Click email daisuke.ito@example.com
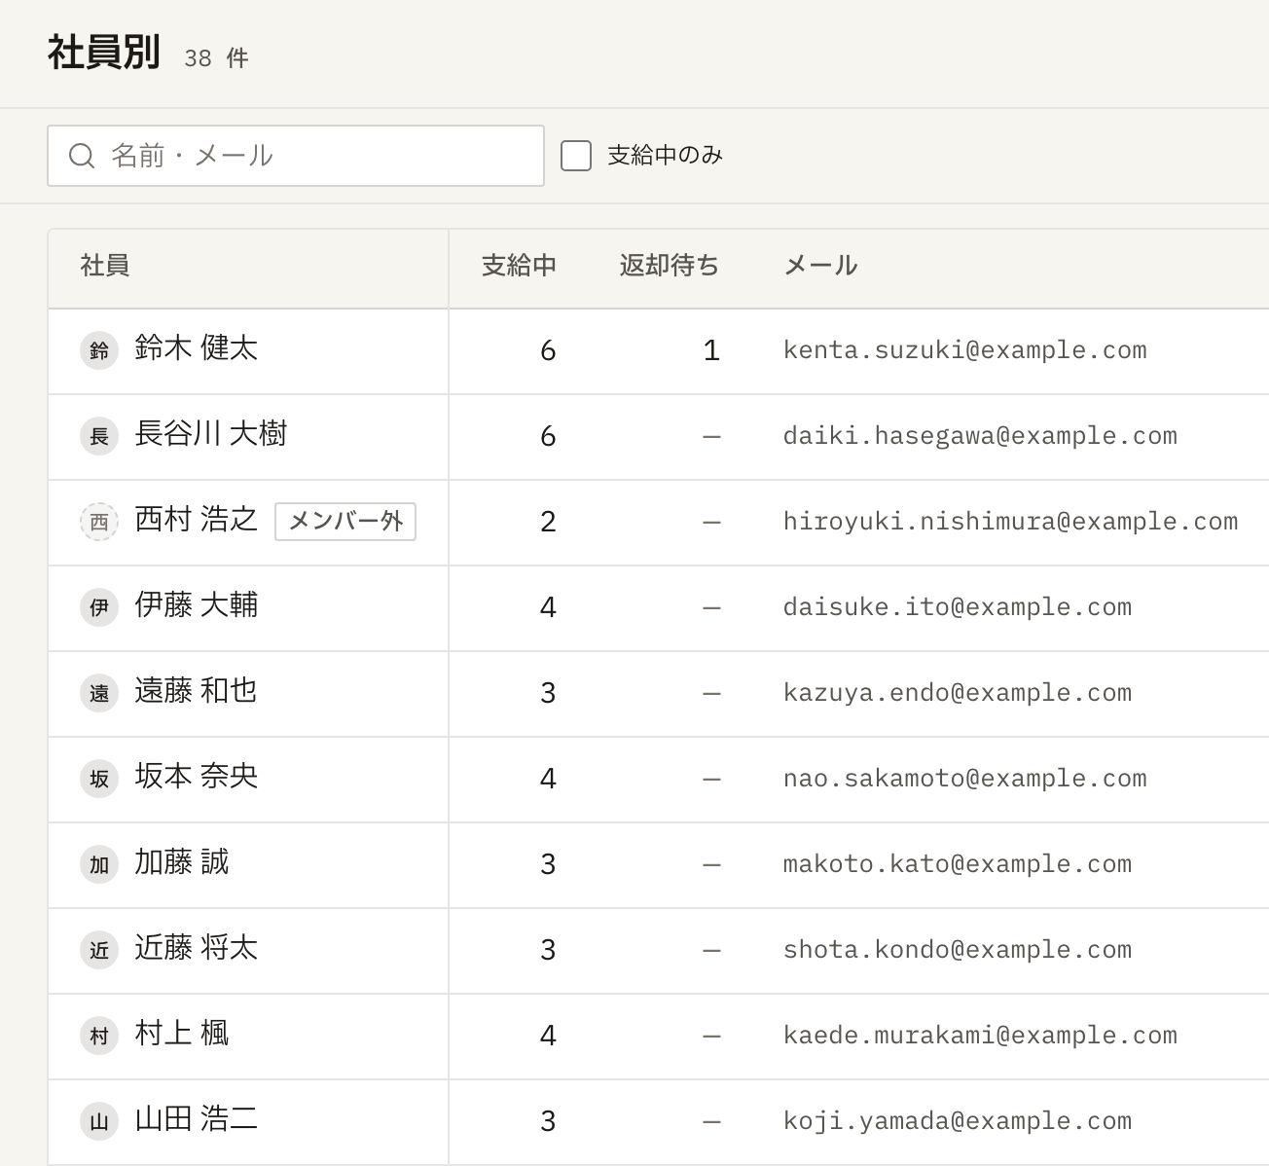Screen dimensions: 1269x1166 pos(958,607)
